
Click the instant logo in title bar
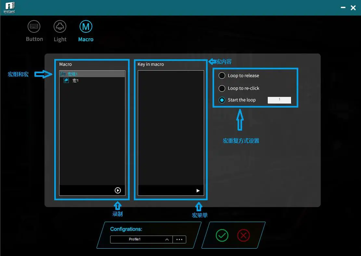pos(9,8)
